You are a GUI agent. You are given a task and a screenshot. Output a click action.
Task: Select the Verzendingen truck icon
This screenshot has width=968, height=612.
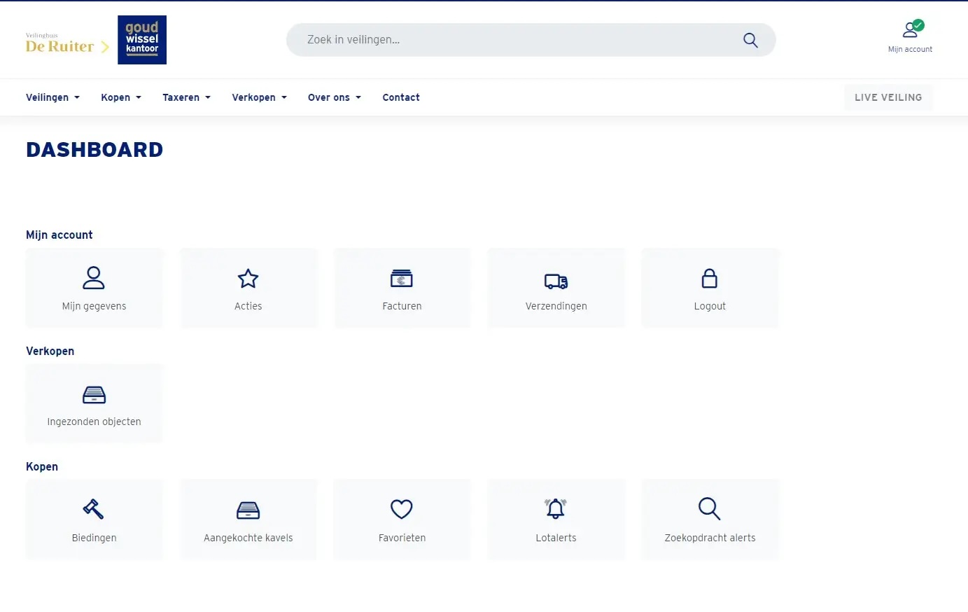coord(556,281)
